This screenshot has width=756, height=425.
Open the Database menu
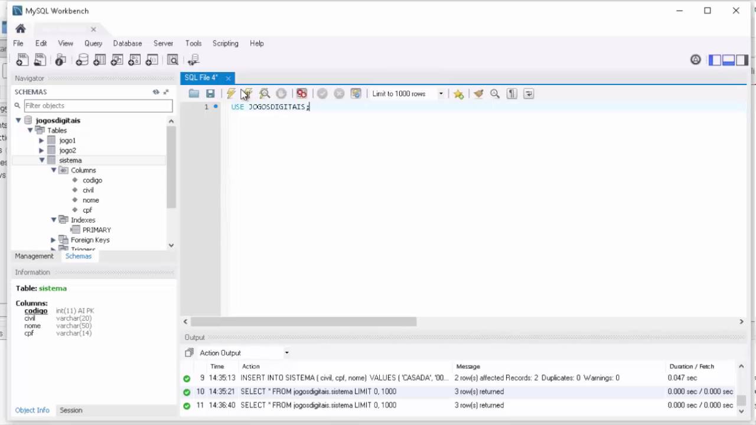[128, 43]
